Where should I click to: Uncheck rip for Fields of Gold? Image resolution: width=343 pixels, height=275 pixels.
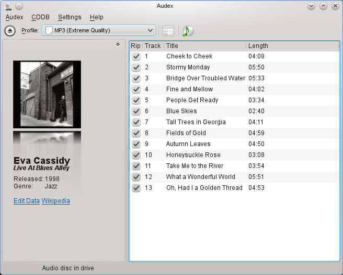(x=136, y=133)
